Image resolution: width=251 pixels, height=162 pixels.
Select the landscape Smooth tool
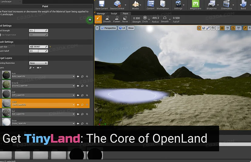click(x=107, y=19)
